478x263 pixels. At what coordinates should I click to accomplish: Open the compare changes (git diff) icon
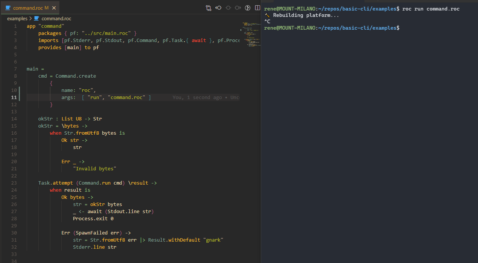(x=209, y=8)
